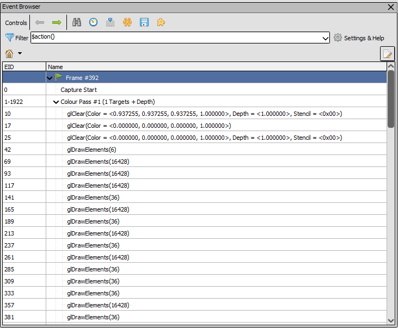This screenshot has width=398, height=328.
Task: Click the orange asterisk bookmark icon
Action: click(127, 22)
